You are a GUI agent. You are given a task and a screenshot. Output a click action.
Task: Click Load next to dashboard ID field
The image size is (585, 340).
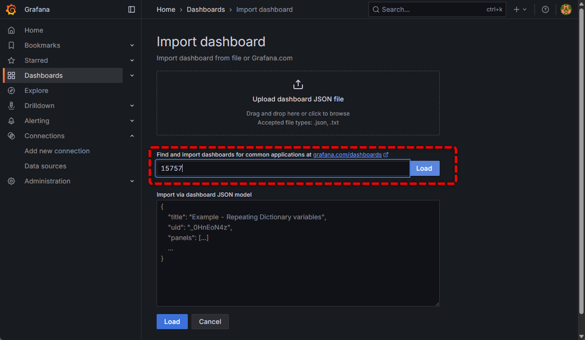tap(424, 168)
